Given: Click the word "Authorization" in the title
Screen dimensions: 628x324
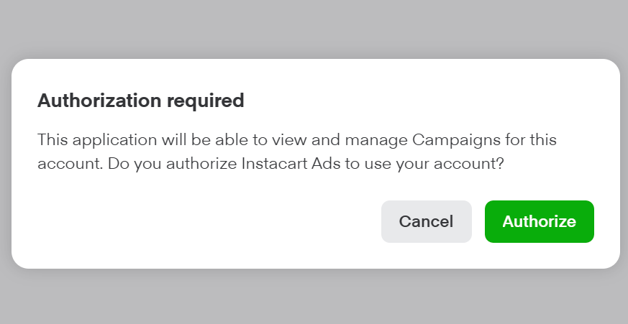Looking at the screenshot, I should click(x=99, y=101).
